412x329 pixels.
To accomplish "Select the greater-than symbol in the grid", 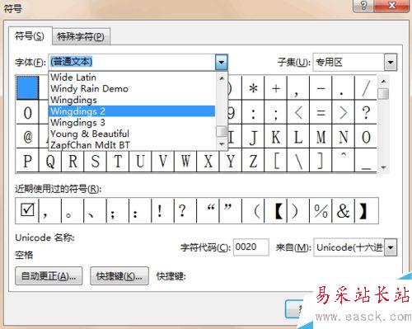I will click(x=344, y=112).
